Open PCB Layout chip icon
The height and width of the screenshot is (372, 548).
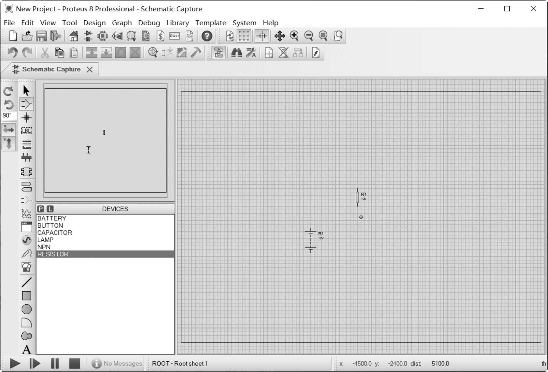click(102, 36)
